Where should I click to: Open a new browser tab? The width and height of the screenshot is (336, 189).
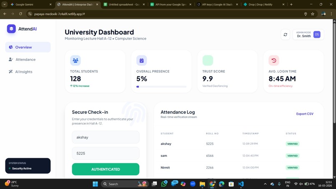291,4
